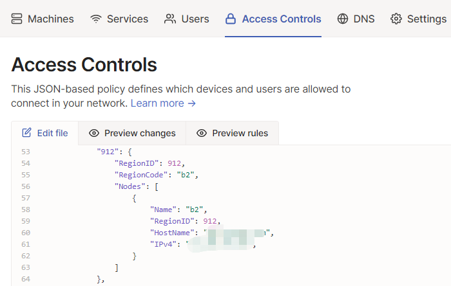The height and width of the screenshot is (286, 451).
Task: Click line number 64 in the gutter
Action: pyautogui.click(x=26, y=279)
